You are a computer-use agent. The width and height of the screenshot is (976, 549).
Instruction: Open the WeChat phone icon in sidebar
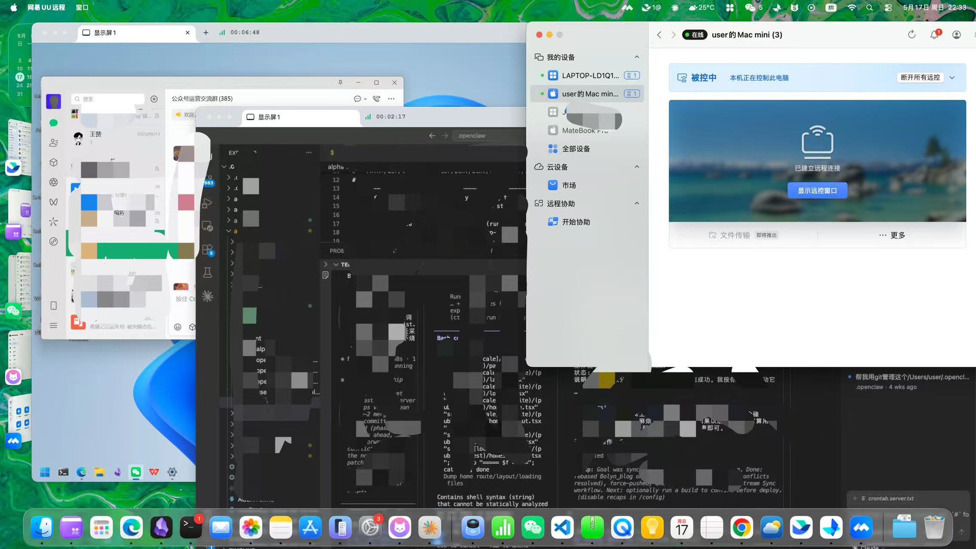pos(53,305)
